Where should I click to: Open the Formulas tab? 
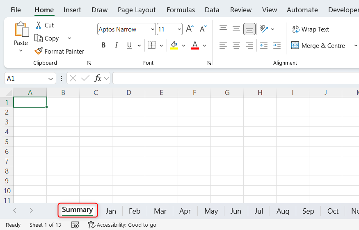click(181, 10)
